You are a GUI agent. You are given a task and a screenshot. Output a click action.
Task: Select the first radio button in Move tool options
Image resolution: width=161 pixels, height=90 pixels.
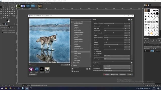pyautogui.click(x=2, y=30)
